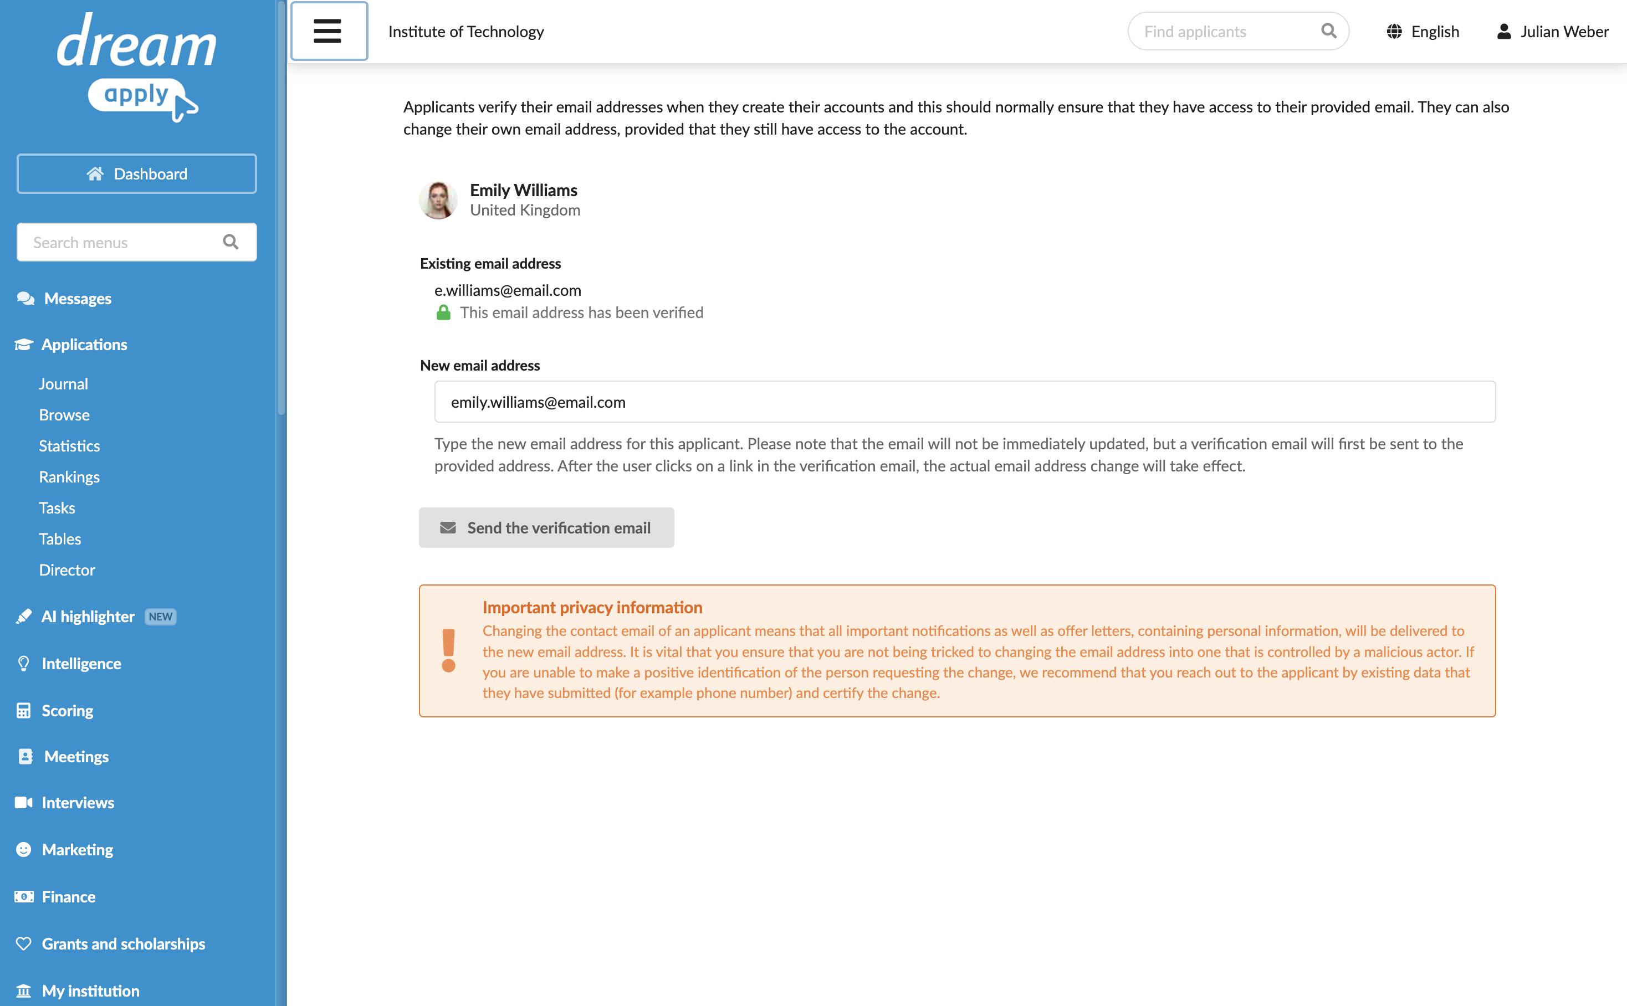The width and height of the screenshot is (1627, 1006).
Task: Click the Dashboard house icon
Action: pos(95,173)
